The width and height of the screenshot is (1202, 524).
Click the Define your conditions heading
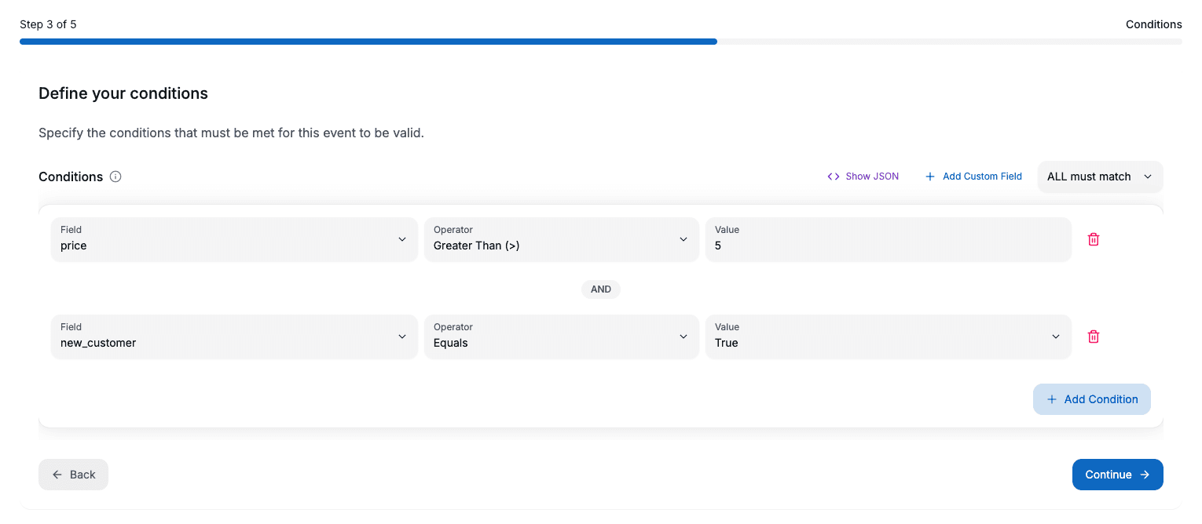click(x=123, y=93)
